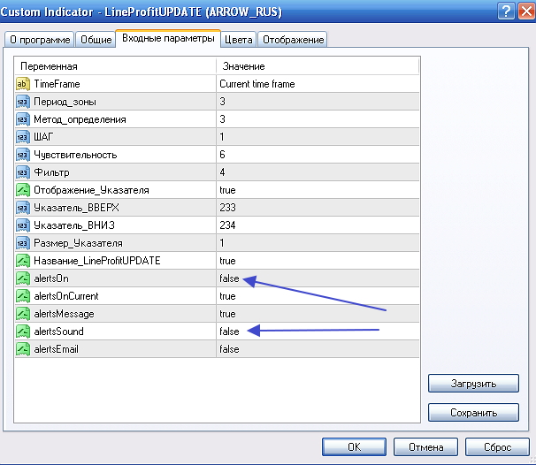This screenshot has height=465, width=536.
Task: Select the Входные параметры tab
Action: (168, 38)
